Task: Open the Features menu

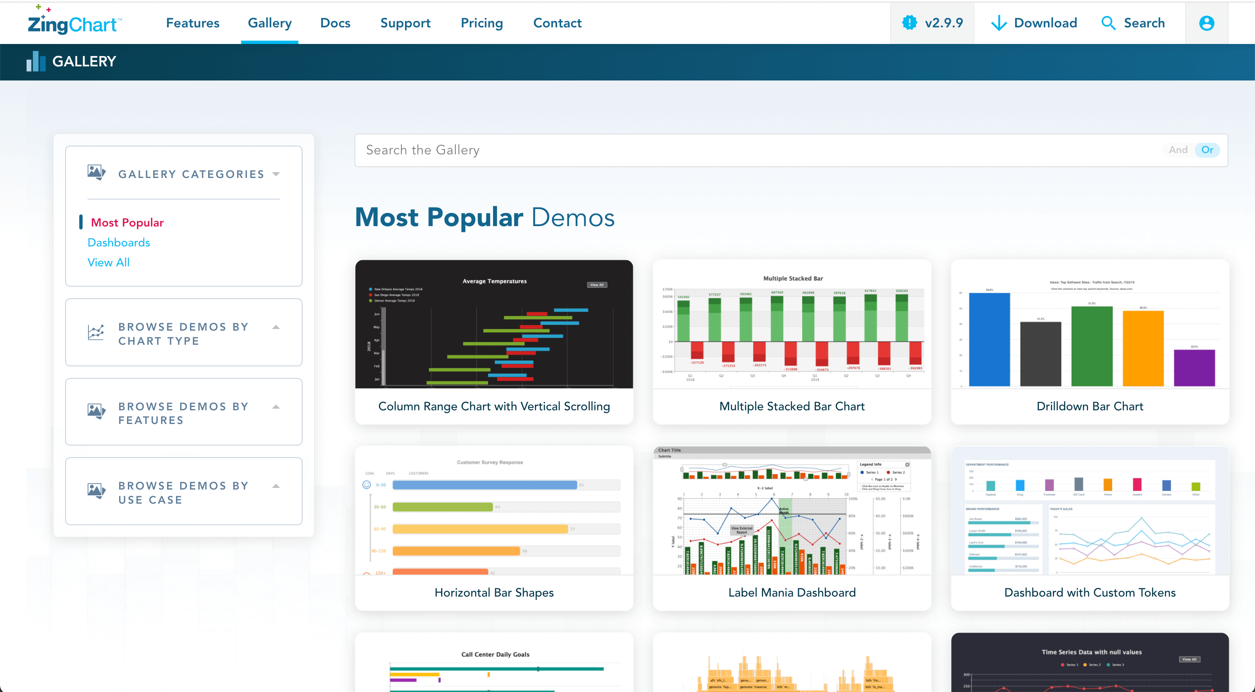Action: tap(193, 23)
